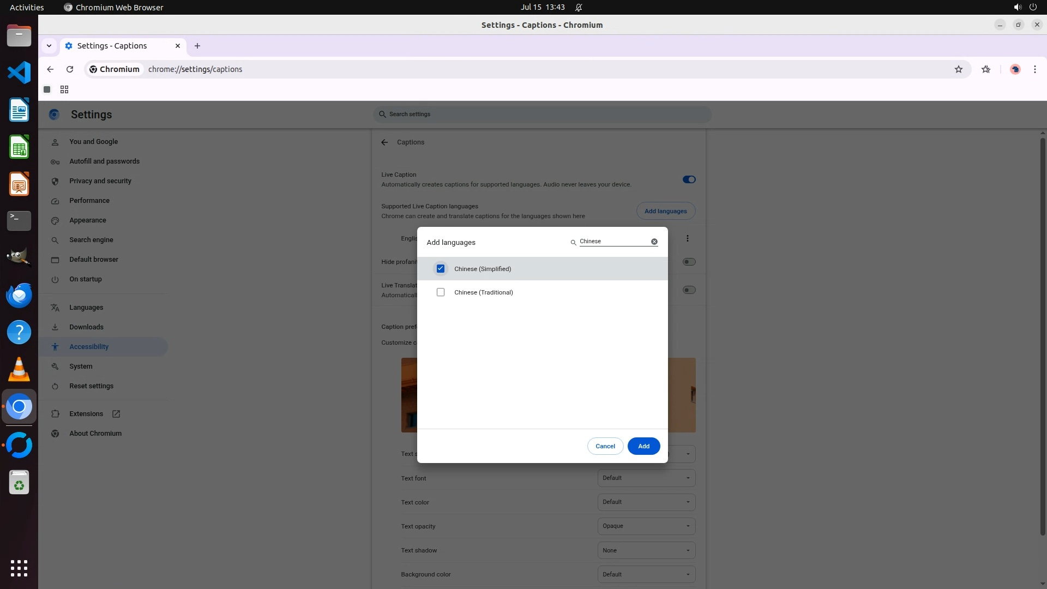Bookmark this tab with star icon
This screenshot has height=589, width=1047.
click(958, 69)
